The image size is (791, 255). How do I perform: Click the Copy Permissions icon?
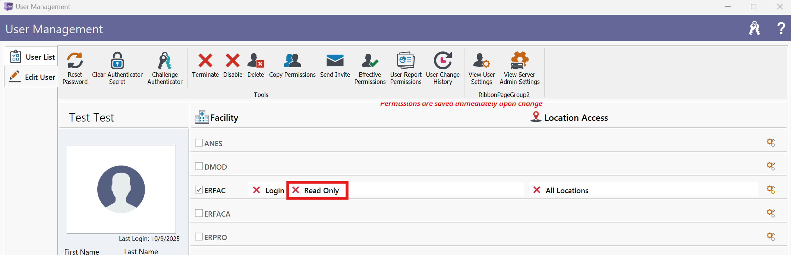(292, 61)
